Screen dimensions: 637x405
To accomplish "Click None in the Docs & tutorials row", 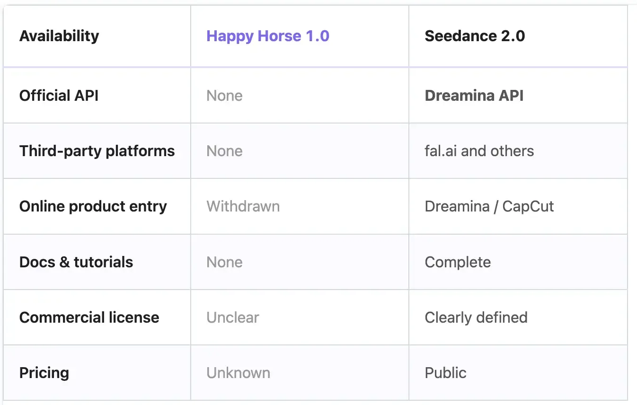I will pos(224,262).
